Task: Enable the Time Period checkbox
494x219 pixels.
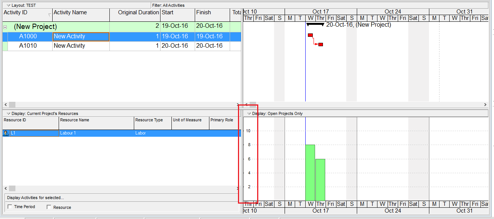Action: click(10, 207)
